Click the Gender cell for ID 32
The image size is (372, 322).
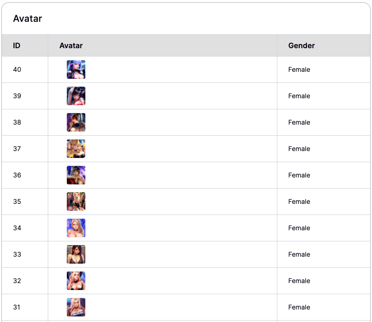[299, 281]
